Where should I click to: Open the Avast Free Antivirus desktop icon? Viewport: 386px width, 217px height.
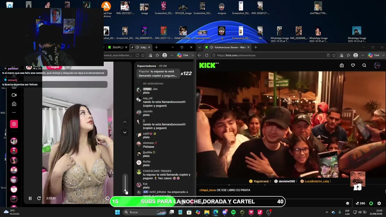point(106,10)
